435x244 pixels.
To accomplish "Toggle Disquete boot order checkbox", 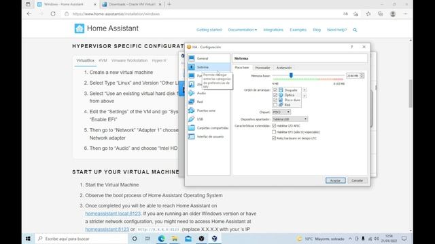I will (x=275, y=90).
